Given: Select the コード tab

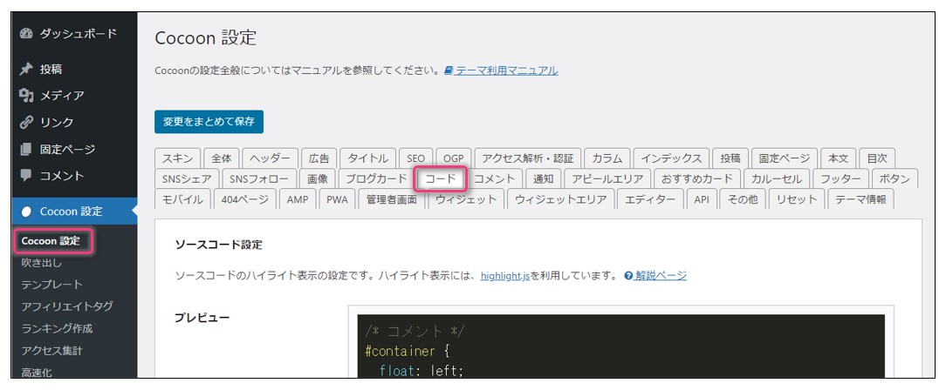Looking at the screenshot, I should pyautogui.click(x=441, y=178).
